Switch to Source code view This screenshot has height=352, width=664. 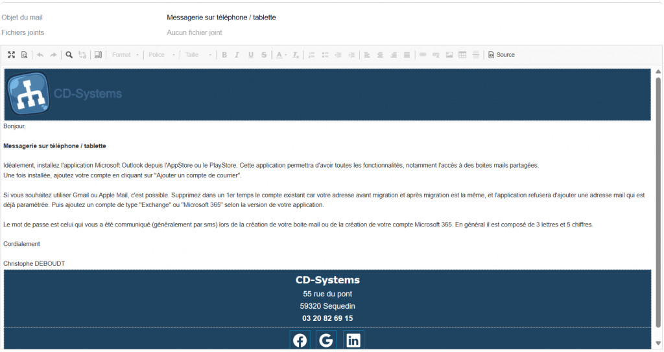coord(501,55)
